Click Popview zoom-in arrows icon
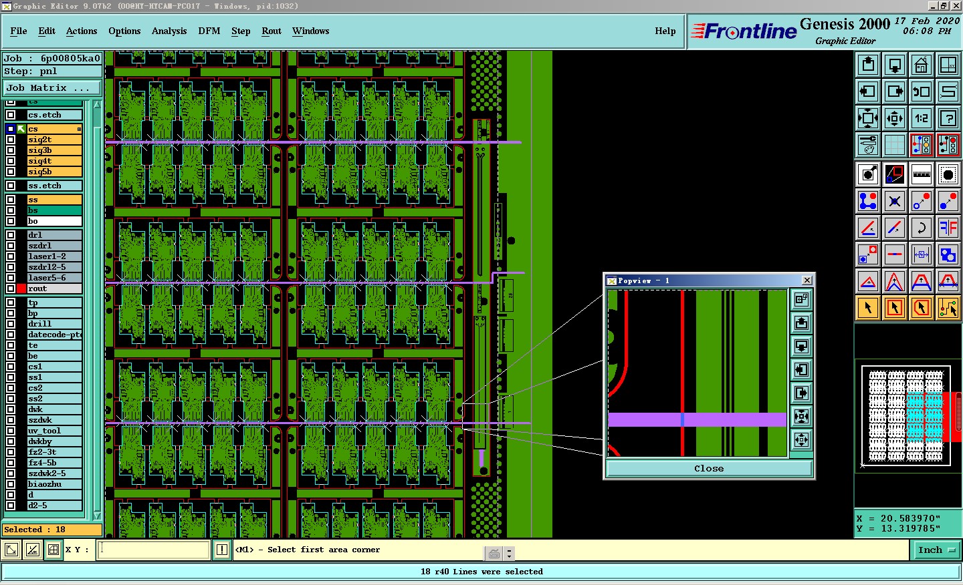 801,417
